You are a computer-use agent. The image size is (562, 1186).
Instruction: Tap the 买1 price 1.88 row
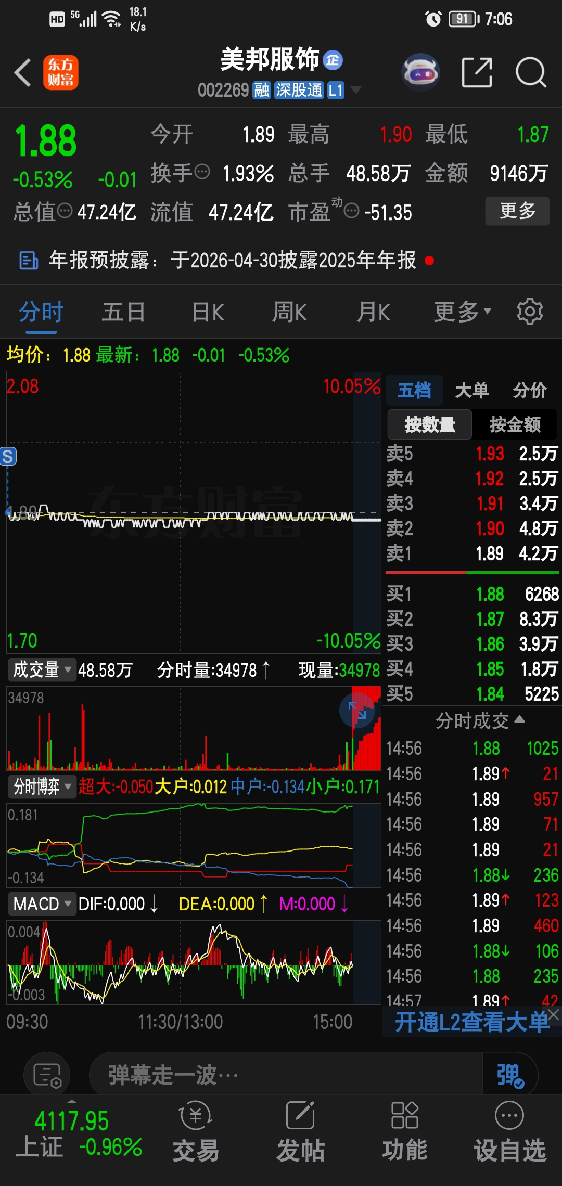472,594
